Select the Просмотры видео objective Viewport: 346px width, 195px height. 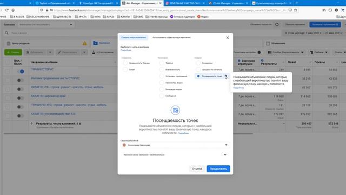click(x=162, y=83)
